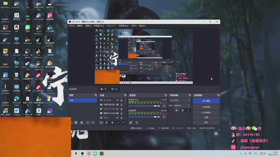Show the b00591bc395 source via its eye icon
The width and height of the screenshot is (280, 157).
coord(117,109)
